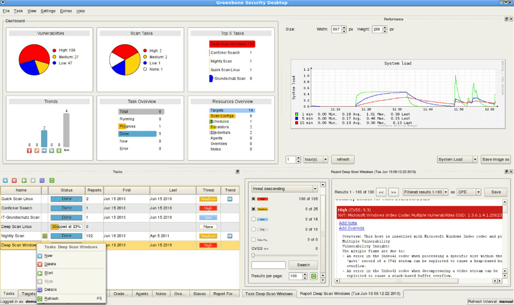
Task: Click the New task star icon in Tasks toolbar
Action: coord(5,180)
